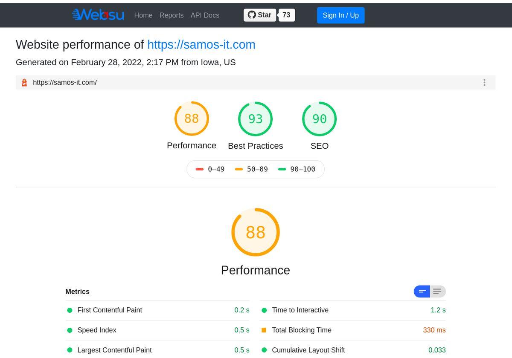Screen dimensions: 512x358
Task: Switch the metrics view to the compact toggle
Action: click(x=422, y=292)
